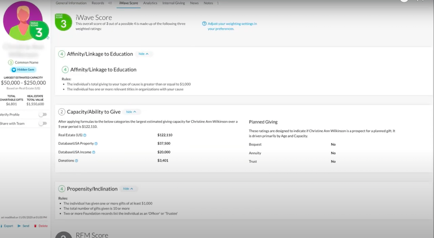
Task: Switch to the Records tab
Action: click(98, 3)
